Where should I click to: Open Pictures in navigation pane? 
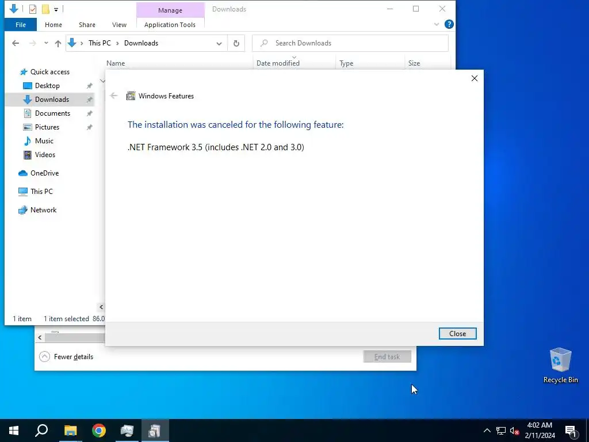click(47, 127)
